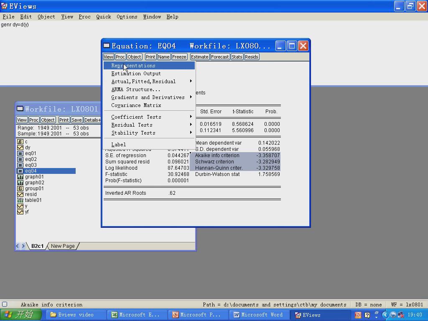Click the graph01 graph icon
This screenshot has width=428, height=321.
coord(20,177)
